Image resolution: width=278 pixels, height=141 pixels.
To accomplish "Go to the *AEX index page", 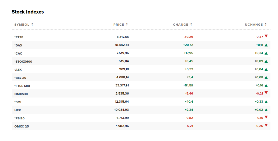I will click(18, 70).
